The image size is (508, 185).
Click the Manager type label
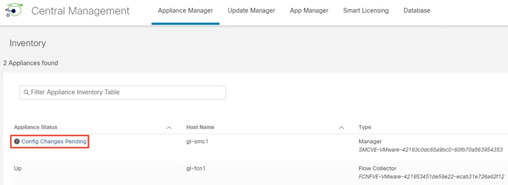point(370,141)
